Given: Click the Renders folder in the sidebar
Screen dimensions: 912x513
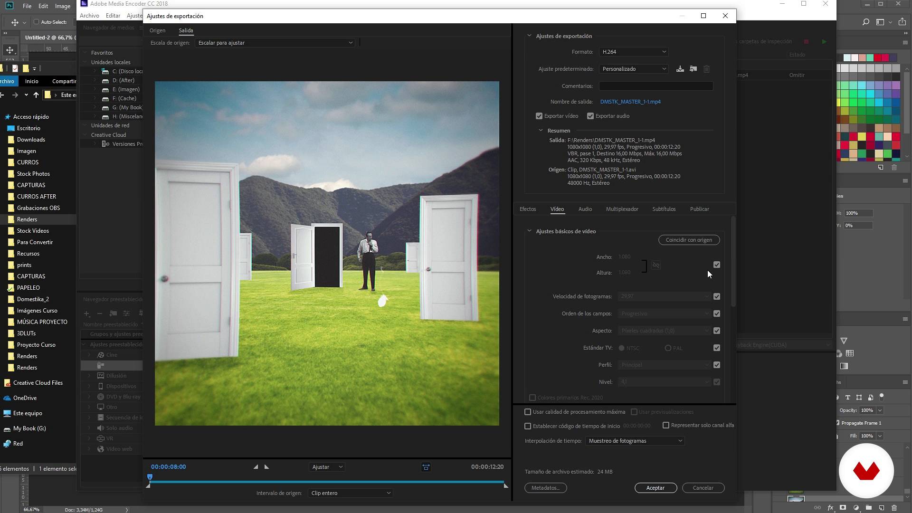Looking at the screenshot, I should pyautogui.click(x=27, y=219).
